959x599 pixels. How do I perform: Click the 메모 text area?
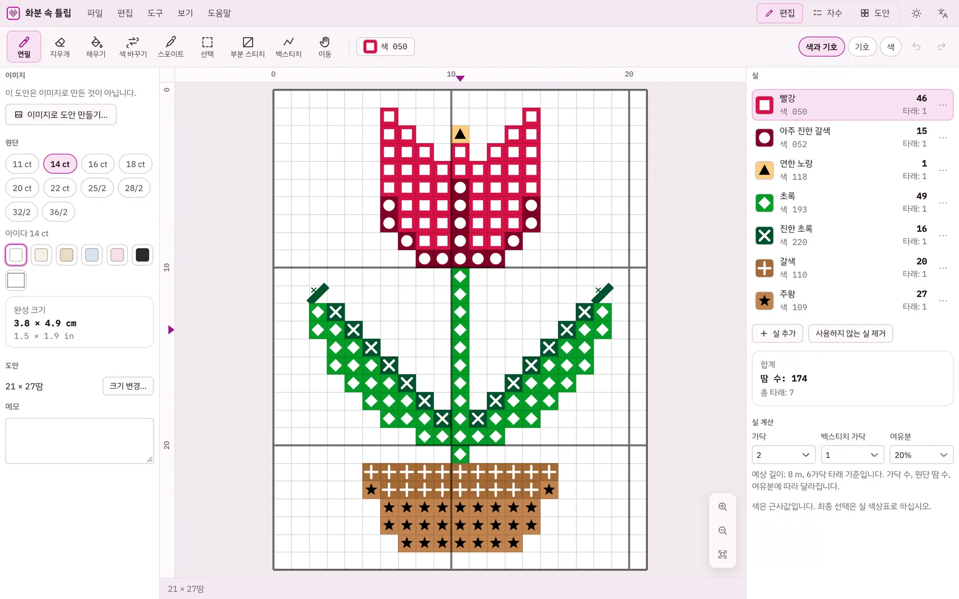point(79,441)
